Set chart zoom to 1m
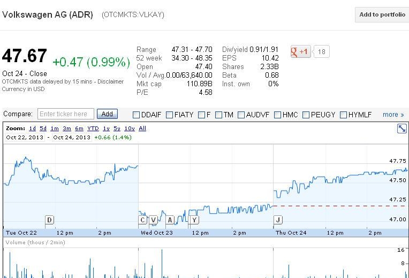This screenshot has width=409, height=278. (55, 129)
